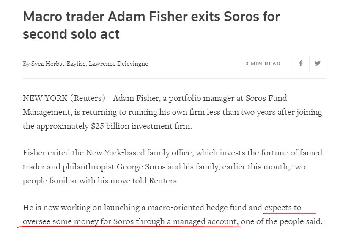Share the article on Facebook
The image size is (351, 249).
point(301,64)
